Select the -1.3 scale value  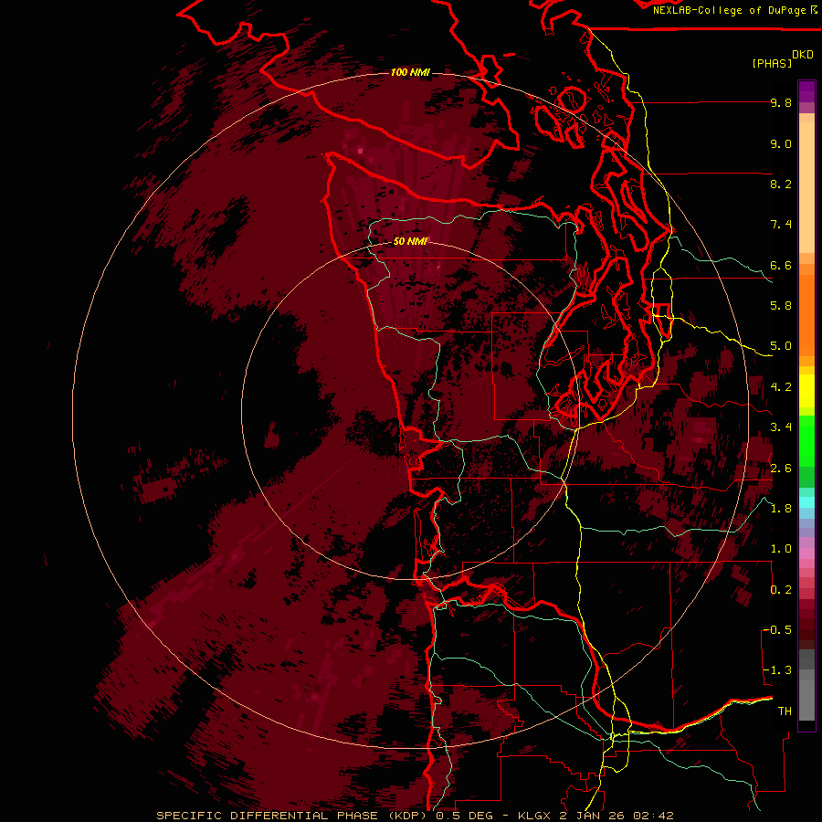[777, 670]
